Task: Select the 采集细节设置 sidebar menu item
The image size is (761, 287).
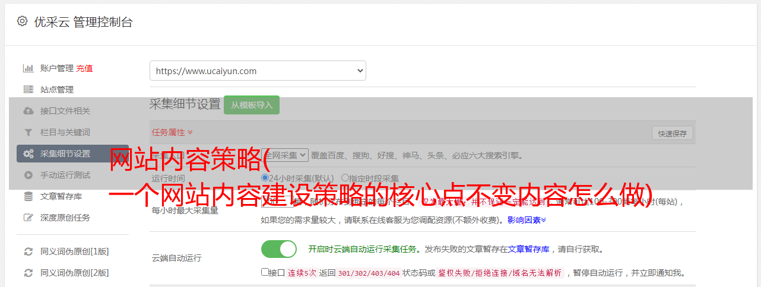Action: (x=72, y=154)
